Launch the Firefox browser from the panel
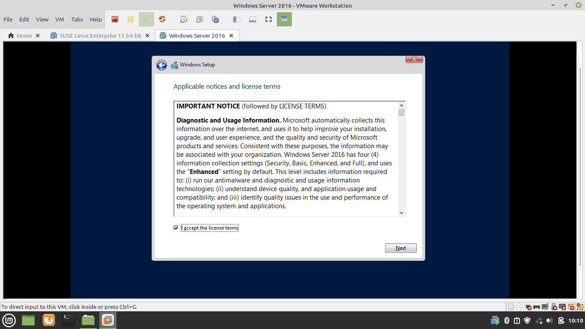The height and width of the screenshot is (329, 585). click(x=49, y=320)
